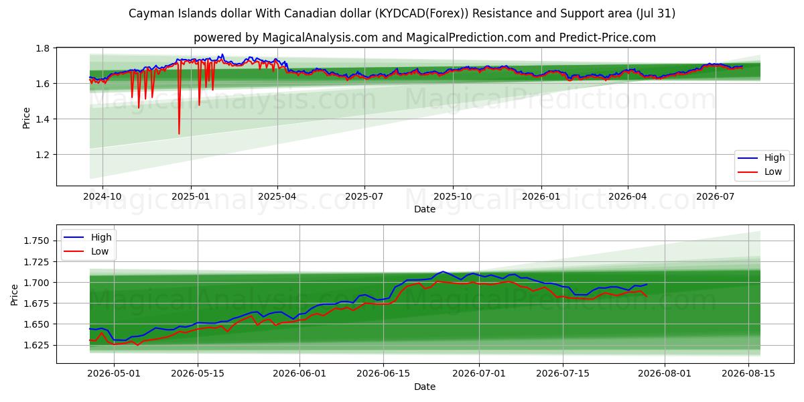Click the '2025-04' date tick on top chart
The image size is (804, 402).
(x=277, y=196)
